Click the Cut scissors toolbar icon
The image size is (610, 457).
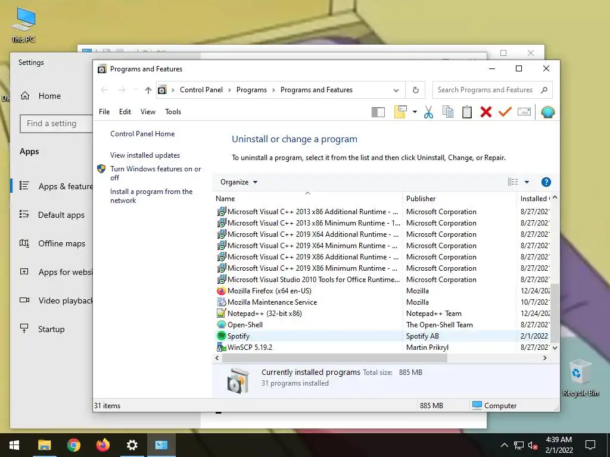click(428, 112)
